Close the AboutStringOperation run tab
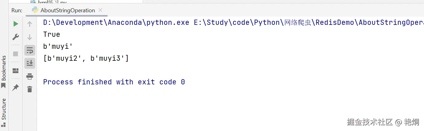This screenshot has height=131, width=424. pyautogui.click(x=100, y=10)
